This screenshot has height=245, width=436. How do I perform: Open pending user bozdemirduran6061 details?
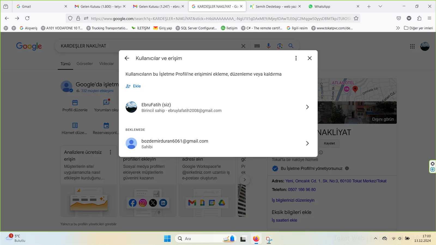[x=307, y=143]
